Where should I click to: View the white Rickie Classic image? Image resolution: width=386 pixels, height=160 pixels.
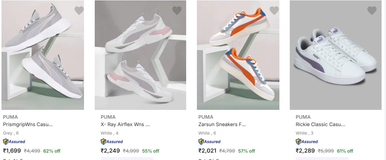335,55
